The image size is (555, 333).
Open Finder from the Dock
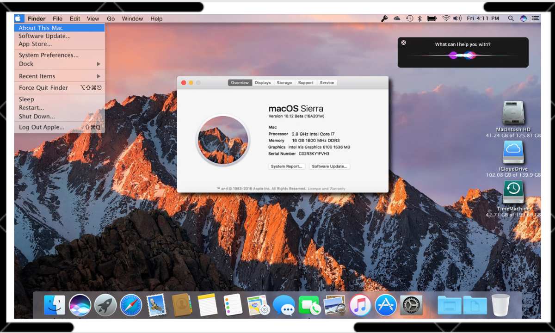tap(55, 305)
